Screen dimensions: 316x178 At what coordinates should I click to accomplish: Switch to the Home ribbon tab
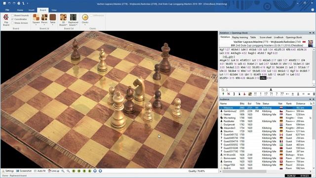pyautogui.click(x=20, y=10)
